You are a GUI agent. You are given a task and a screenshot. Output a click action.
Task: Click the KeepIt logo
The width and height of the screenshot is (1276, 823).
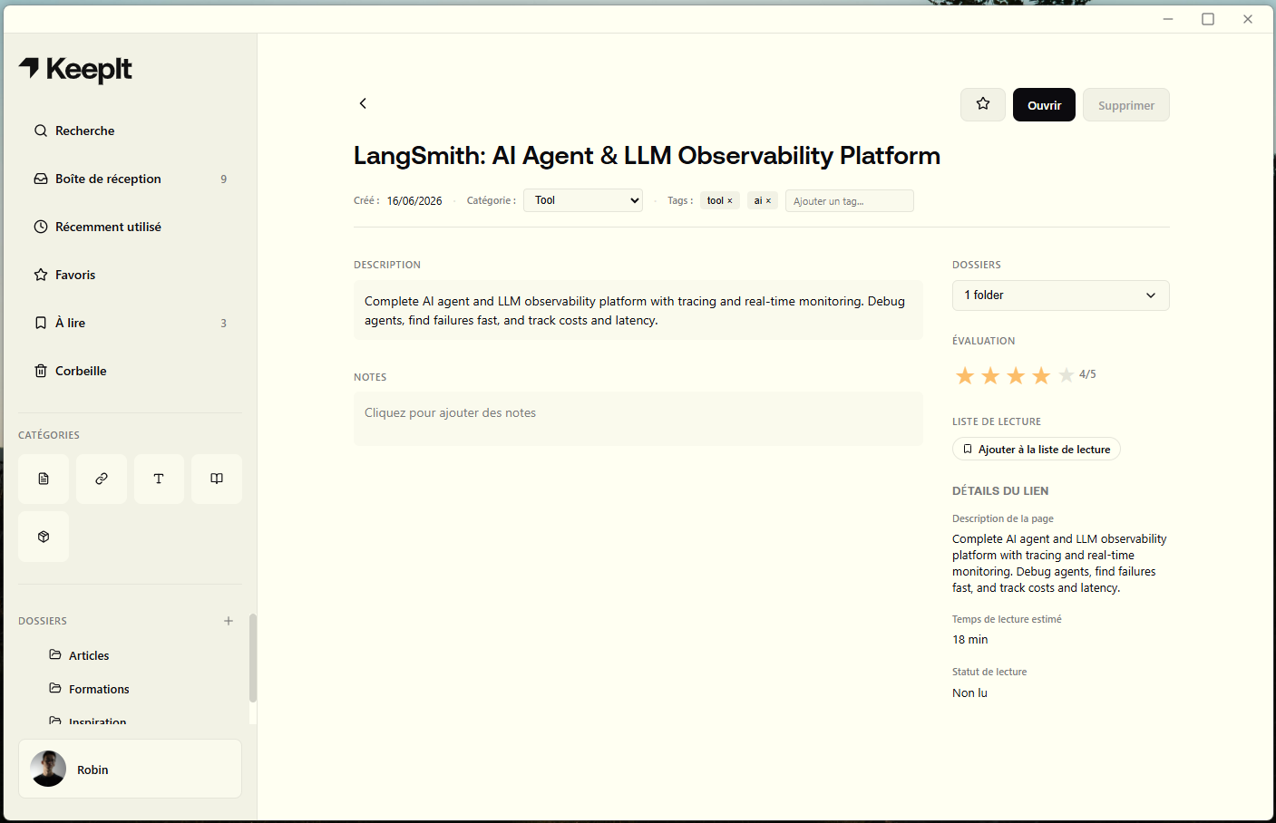pyautogui.click(x=75, y=69)
